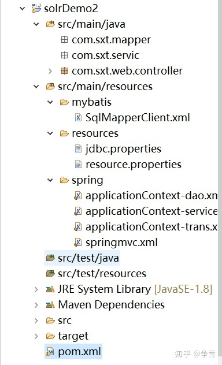Select the mybatis folder name
The image size is (222, 365).
pyautogui.click(x=92, y=103)
